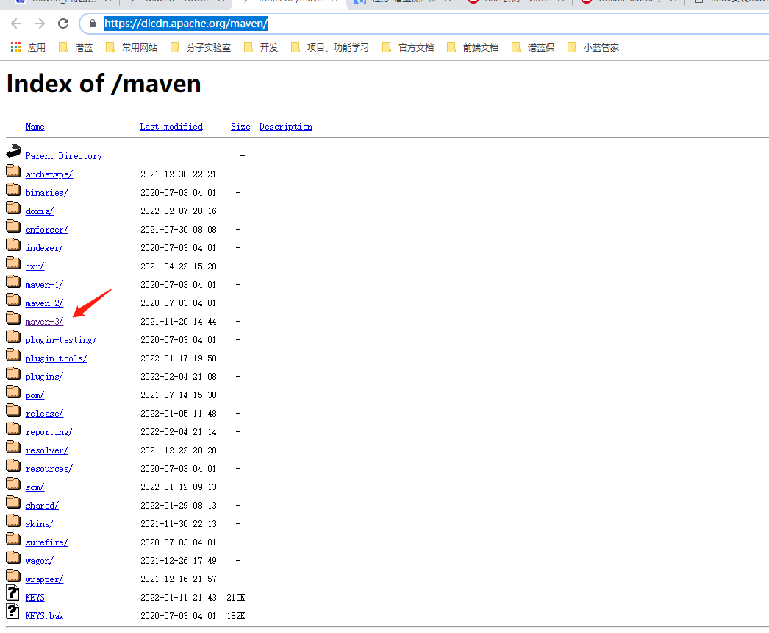Click folder icon beside maven-3/
769x633 pixels.
coord(13,318)
